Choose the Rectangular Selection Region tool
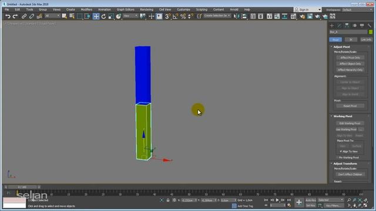 tap(79, 16)
